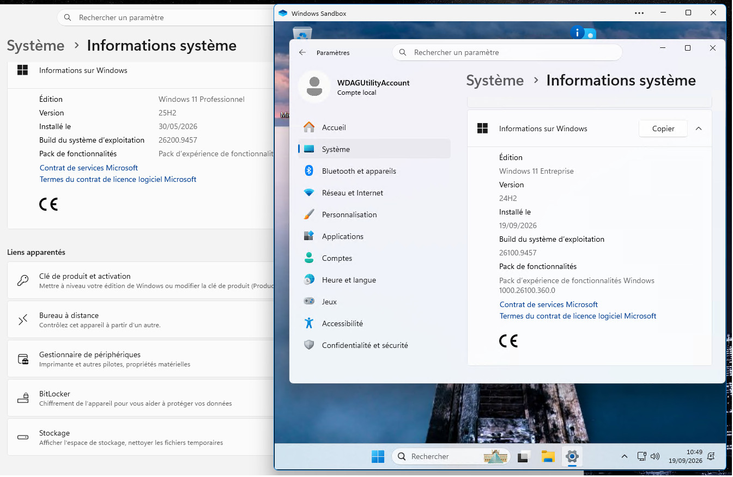The height and width of the screenshot is (477, 733).
Task: Open Gestionnaire de périphériques
Action: click(141, 359)
